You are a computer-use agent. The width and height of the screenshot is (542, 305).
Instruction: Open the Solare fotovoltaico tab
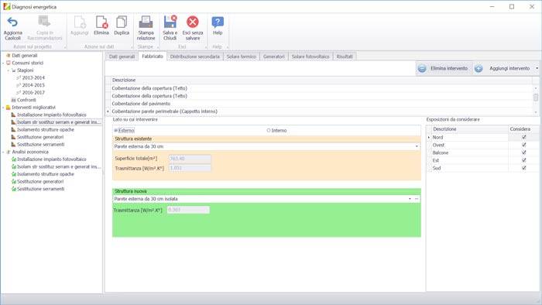(x=310, y=57)
